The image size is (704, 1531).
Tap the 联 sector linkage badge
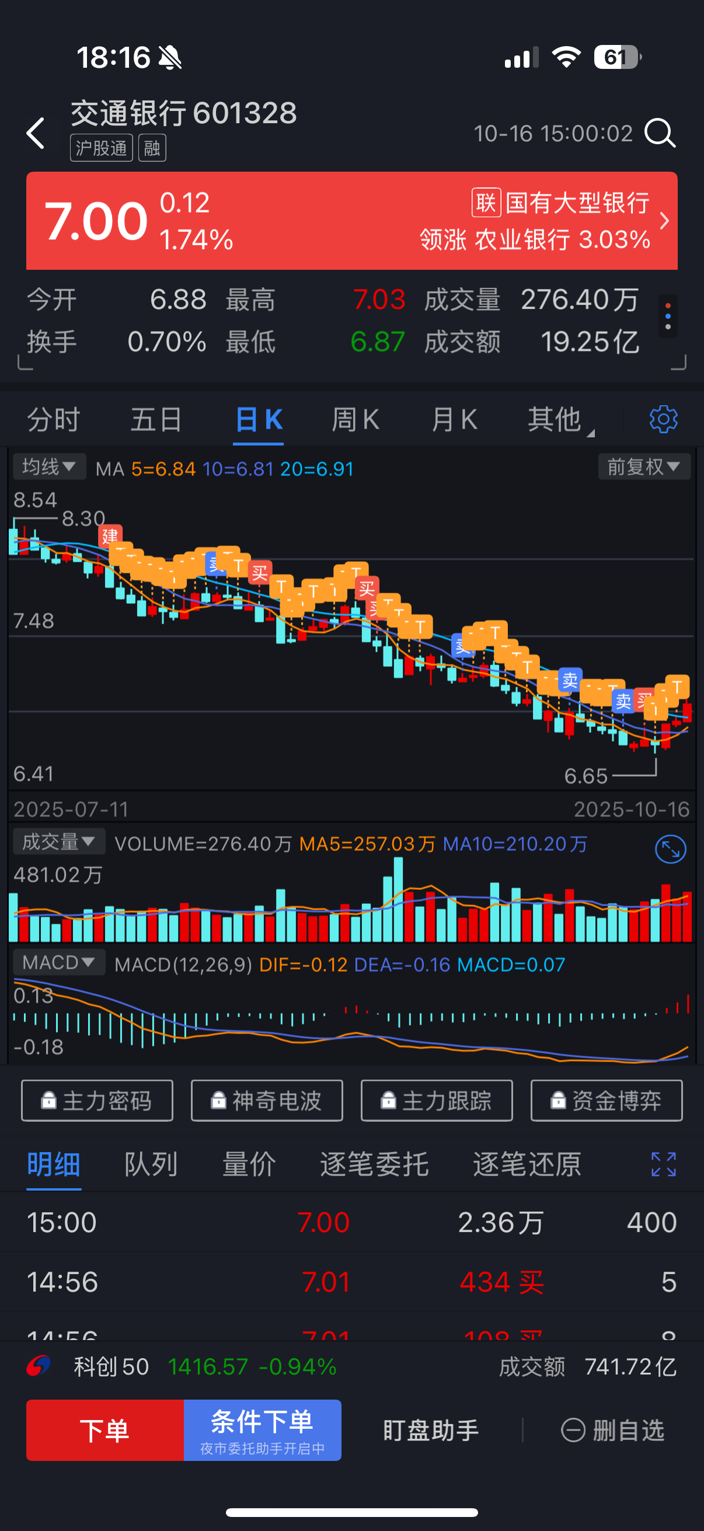pos(486,203)
